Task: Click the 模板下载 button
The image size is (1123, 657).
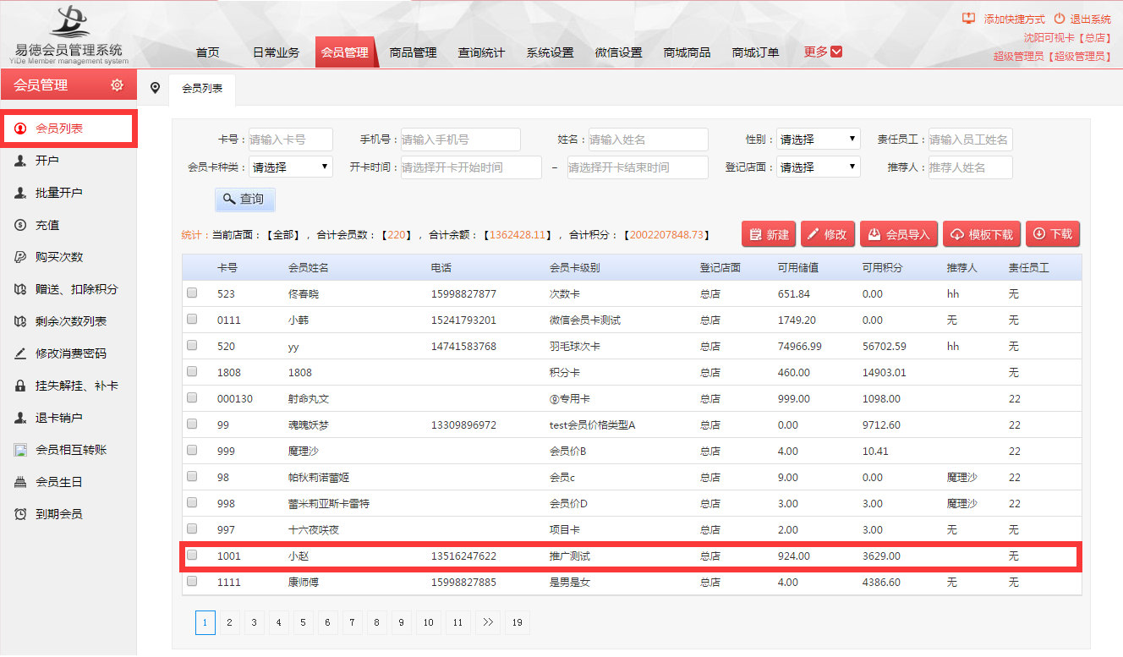Action: coord(982,234)
